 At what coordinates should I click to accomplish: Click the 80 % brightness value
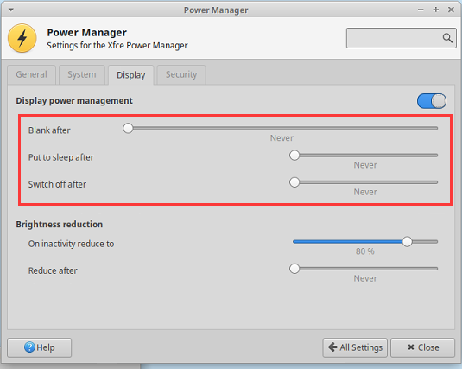[x=365, y=251]
